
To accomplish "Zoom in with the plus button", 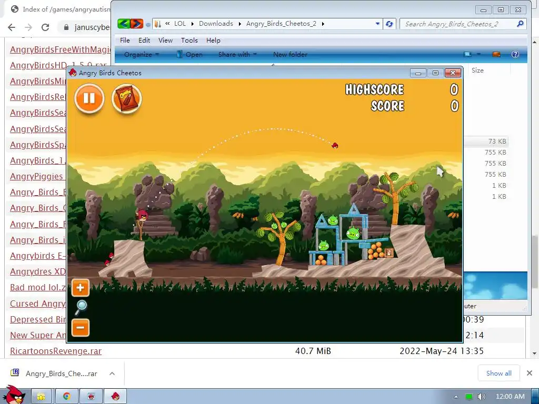I will (x=81, y=288).
